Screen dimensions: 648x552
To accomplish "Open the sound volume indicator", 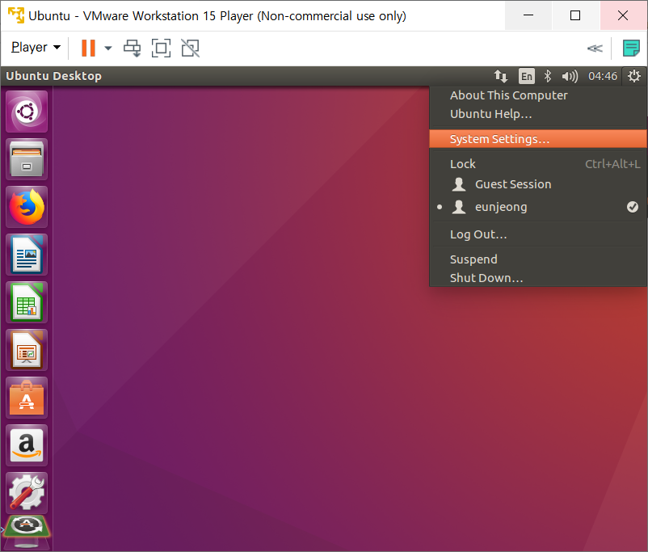I will point(570,76).
